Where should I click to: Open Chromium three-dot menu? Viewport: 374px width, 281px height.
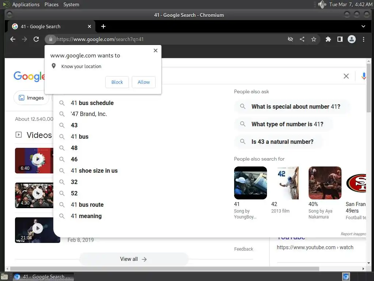(363, 39)
